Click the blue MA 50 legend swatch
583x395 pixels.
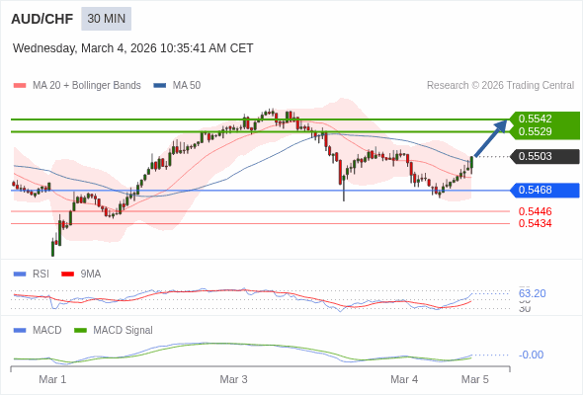pos(160,86)
